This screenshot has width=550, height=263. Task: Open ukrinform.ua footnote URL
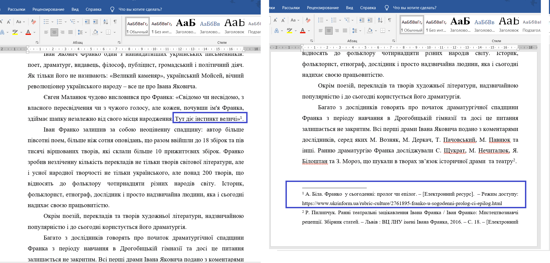click(x=402, y=203)
